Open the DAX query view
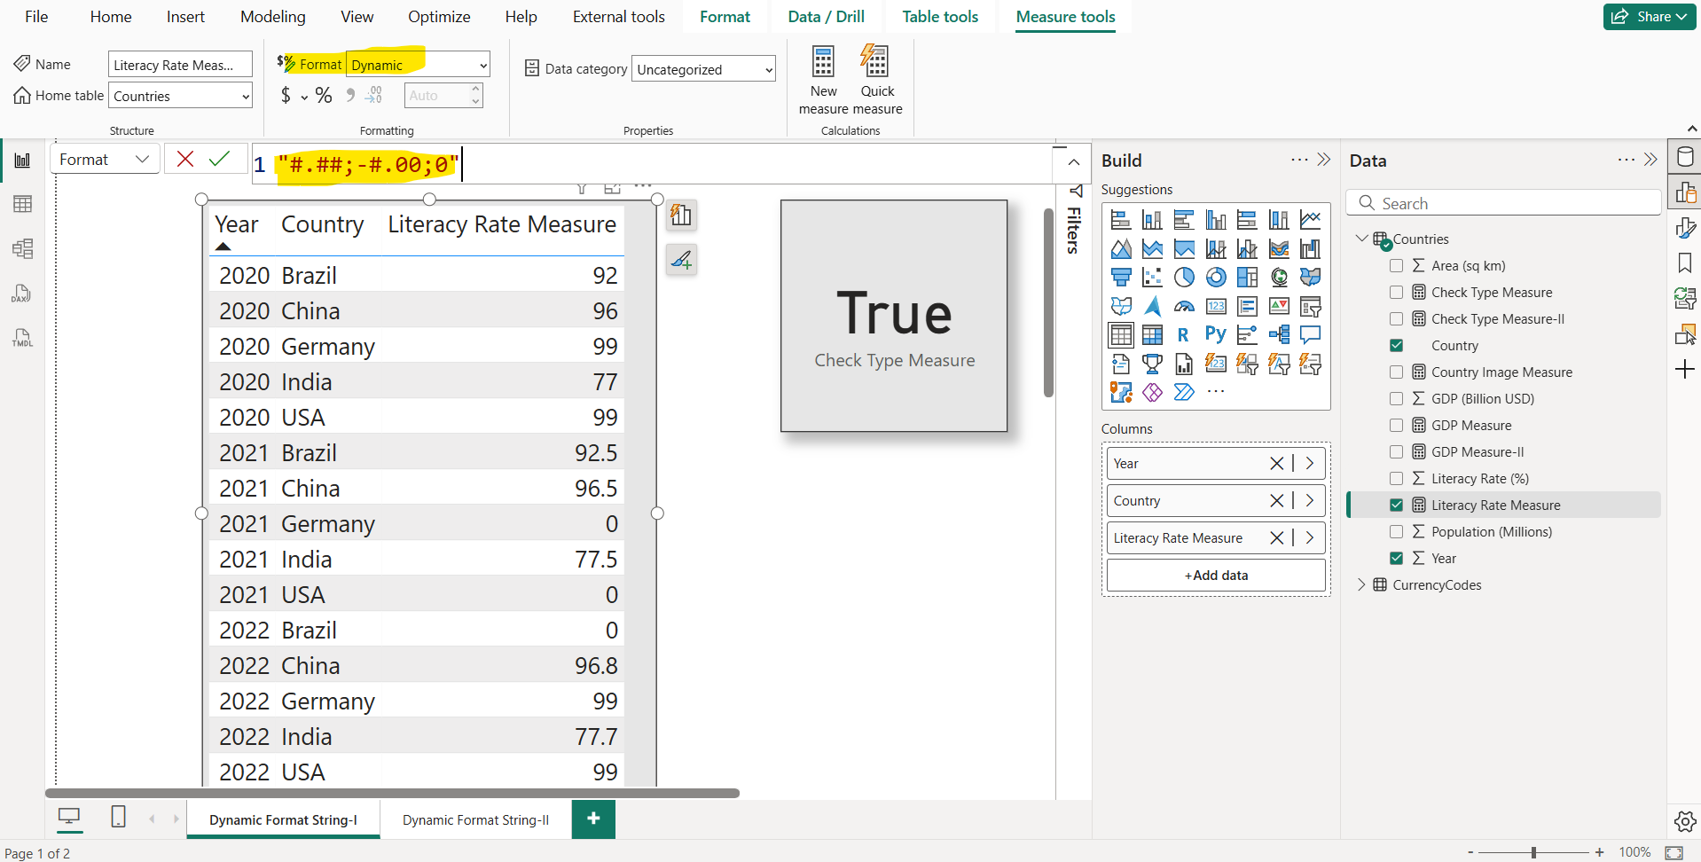1701x862 pixels. [x=21, y=294]
